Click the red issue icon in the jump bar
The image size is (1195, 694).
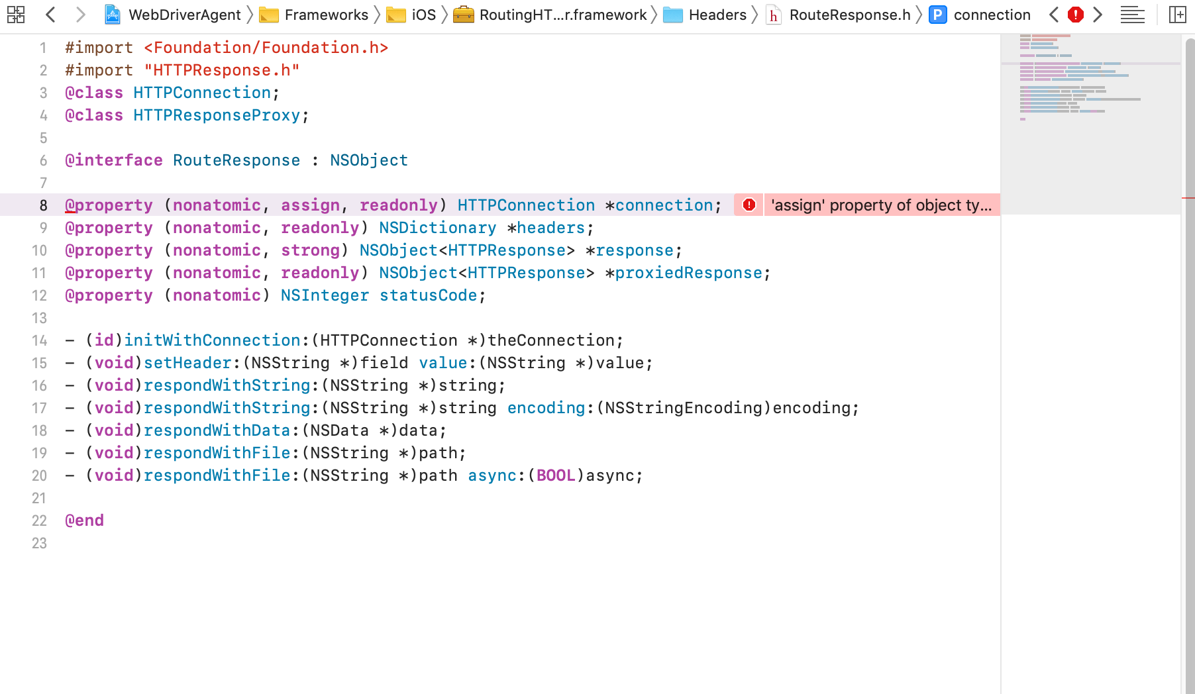coord(1075,15)
